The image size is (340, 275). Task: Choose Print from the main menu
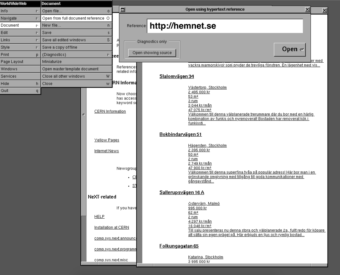(x=20, y=55)
